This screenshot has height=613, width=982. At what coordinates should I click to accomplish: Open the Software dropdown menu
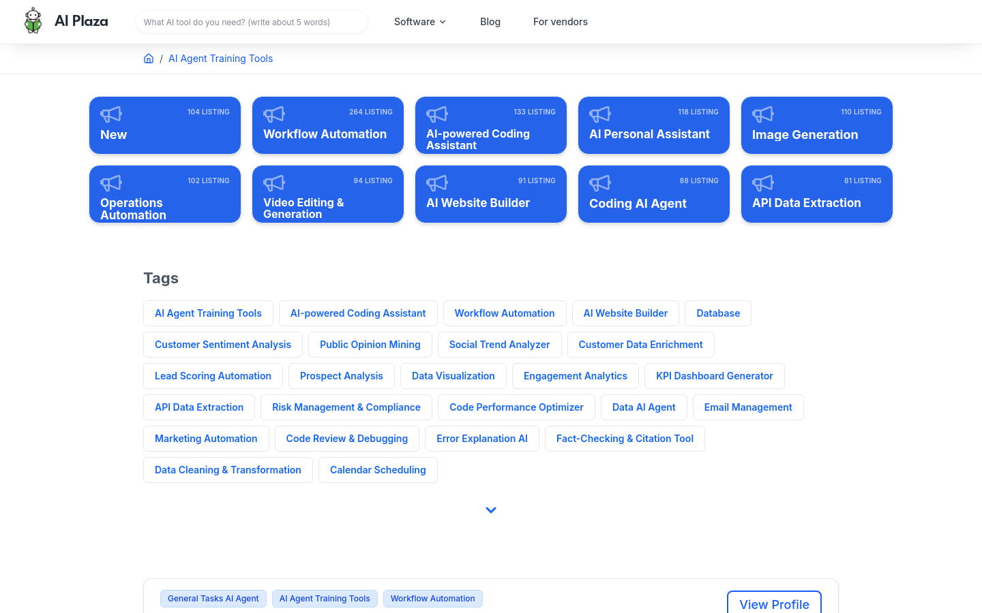click(x=420, y=22)
